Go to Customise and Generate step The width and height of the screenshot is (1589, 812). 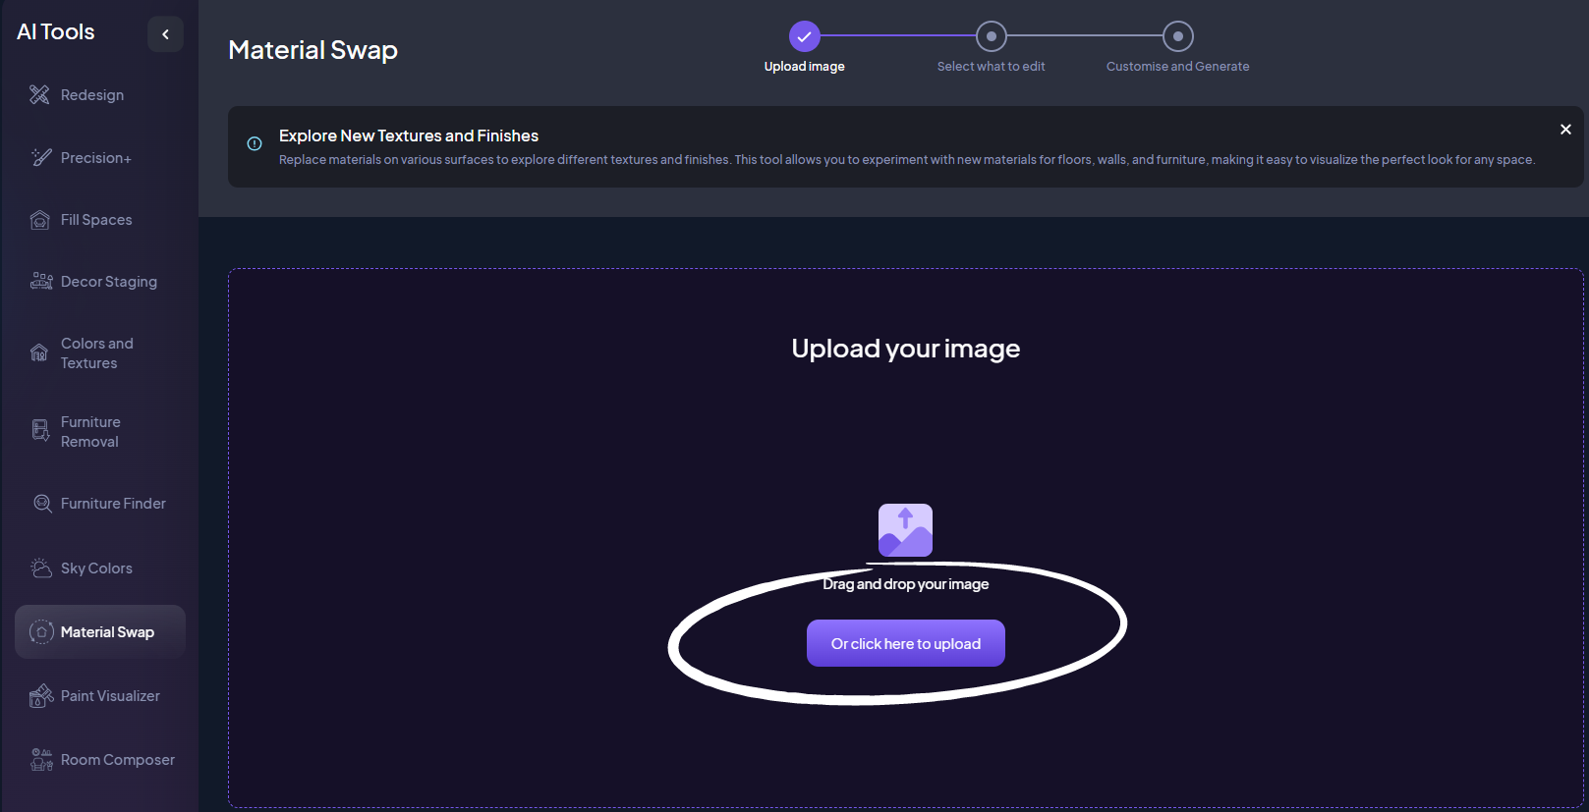click(x=1177, y=36)
